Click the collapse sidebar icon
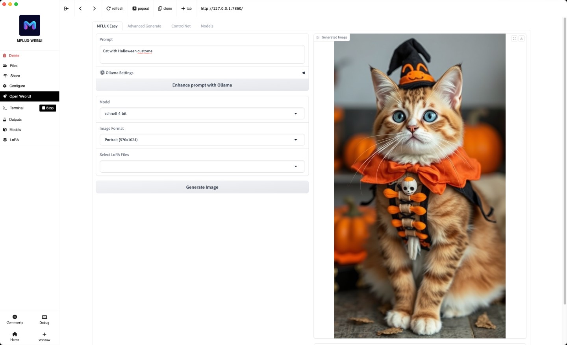 (66, 8)
